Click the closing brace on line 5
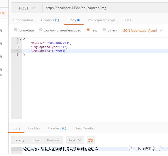The height and width of the screenshot is (156, 168). coord(24,55)
